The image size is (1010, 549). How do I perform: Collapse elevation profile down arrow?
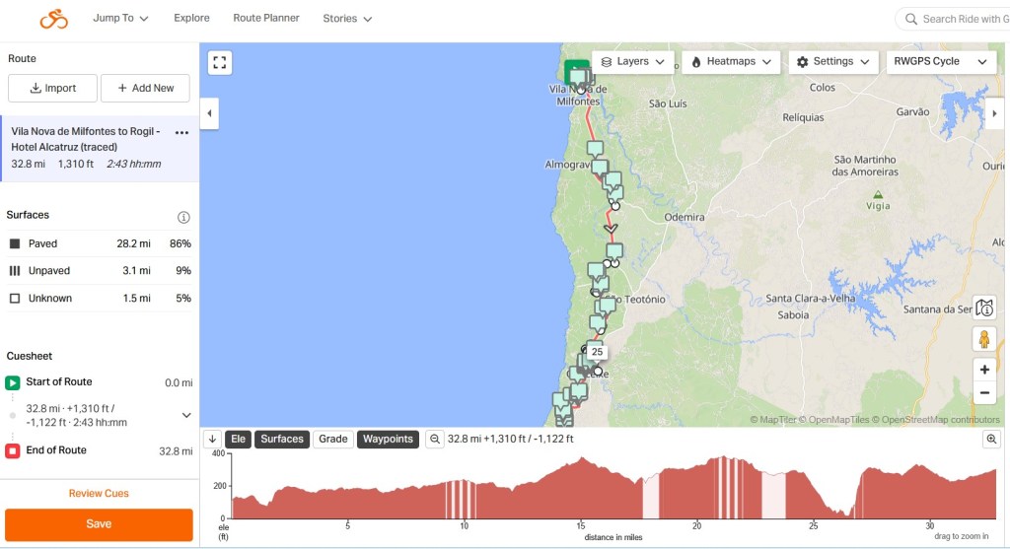pyautogui.click(x=213, y=439)
